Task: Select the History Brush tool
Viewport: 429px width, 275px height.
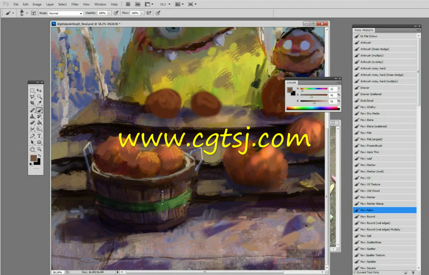Action: 39,117
